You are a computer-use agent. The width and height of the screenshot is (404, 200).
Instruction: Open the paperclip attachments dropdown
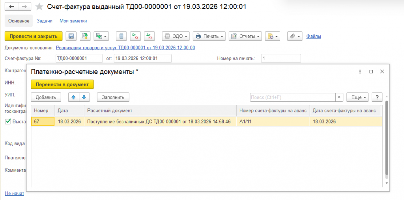295,36
